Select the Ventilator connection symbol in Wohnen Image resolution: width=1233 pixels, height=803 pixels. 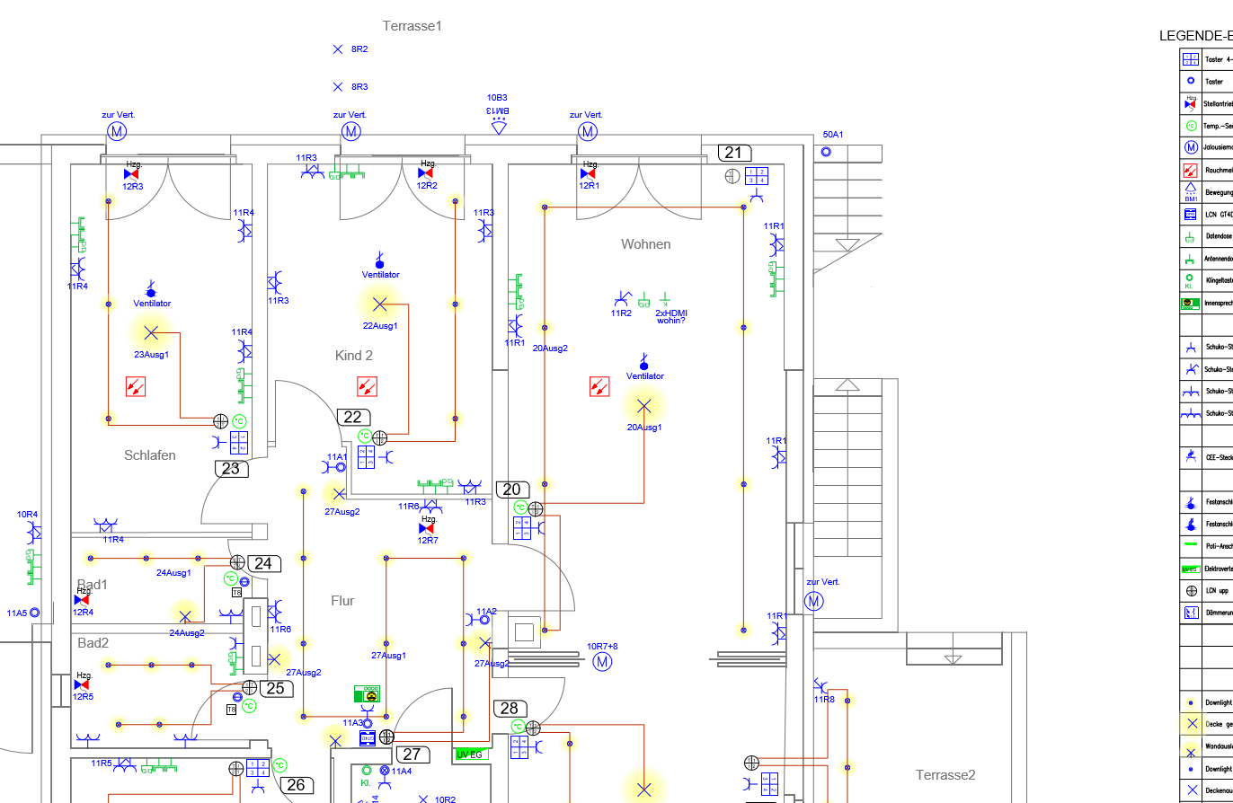pos(643,362)
